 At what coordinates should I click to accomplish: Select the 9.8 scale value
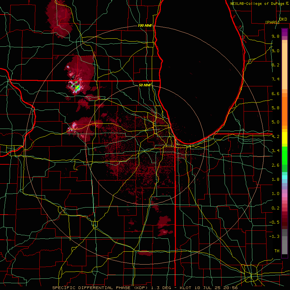coord(275,36)
